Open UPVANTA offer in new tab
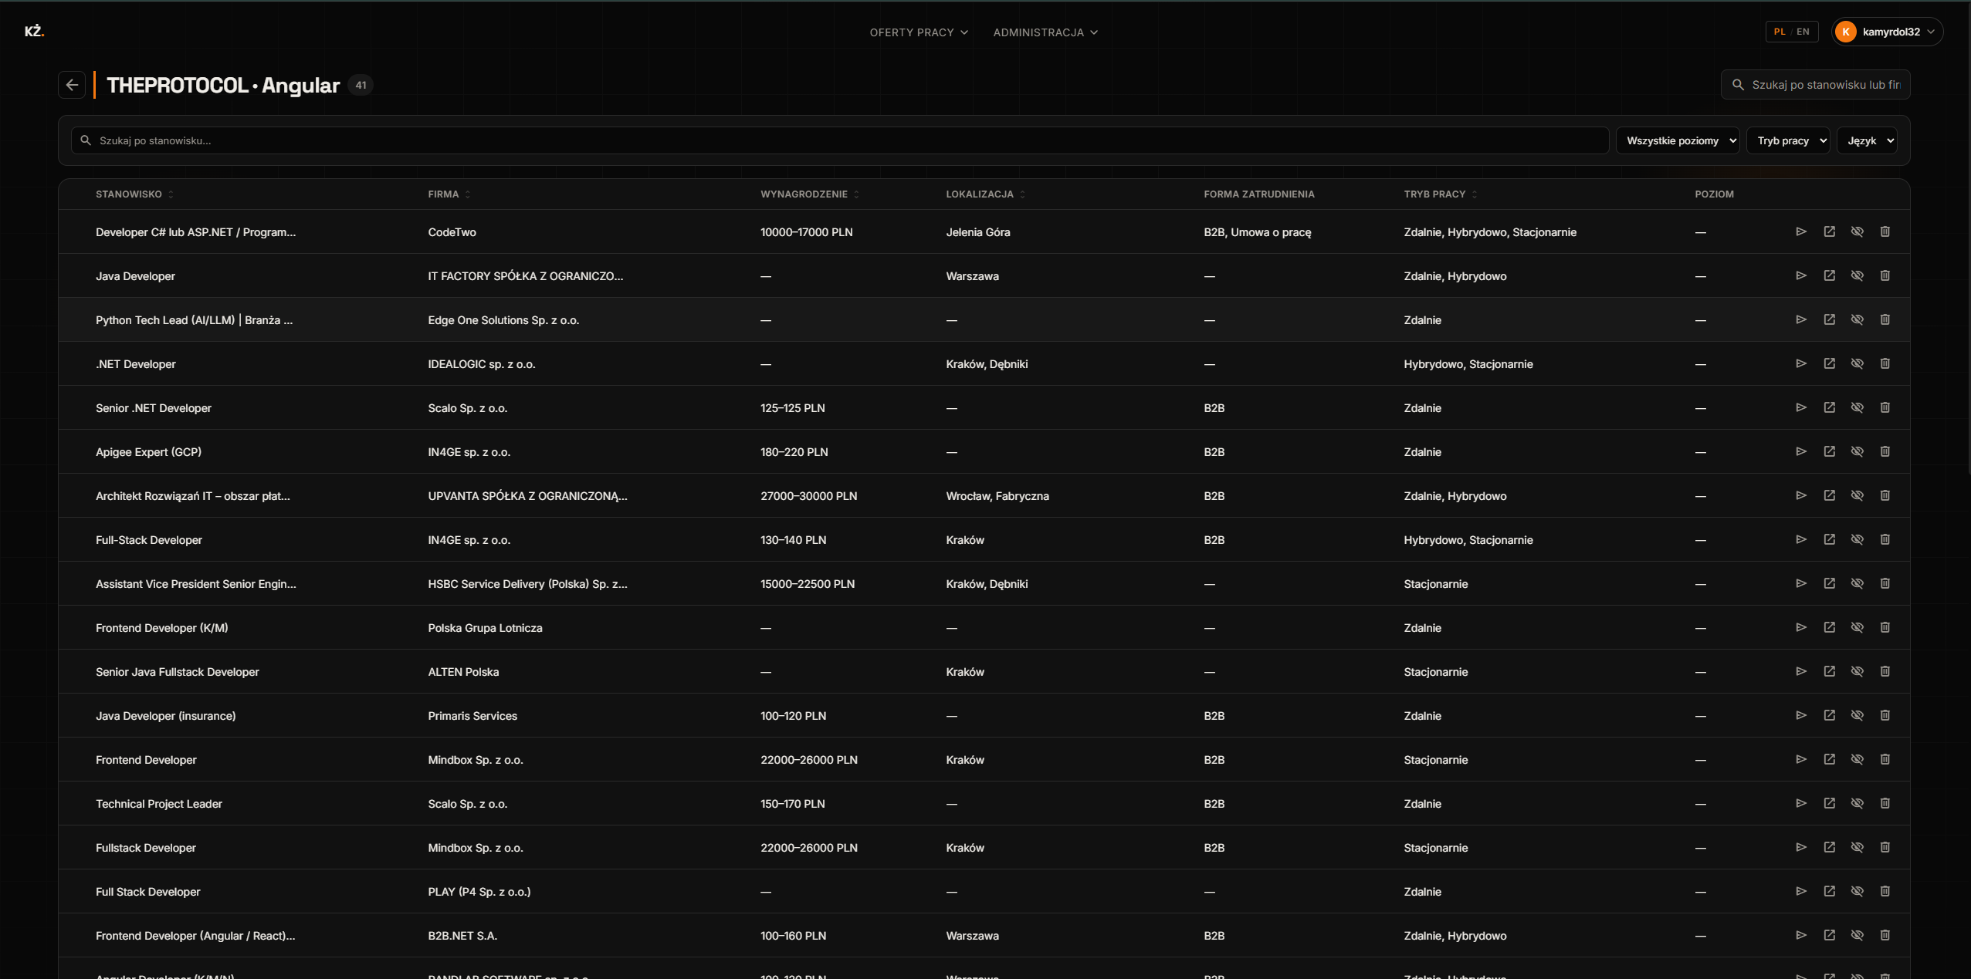This screenshot has width=1971, height=979. (1829, 495)
